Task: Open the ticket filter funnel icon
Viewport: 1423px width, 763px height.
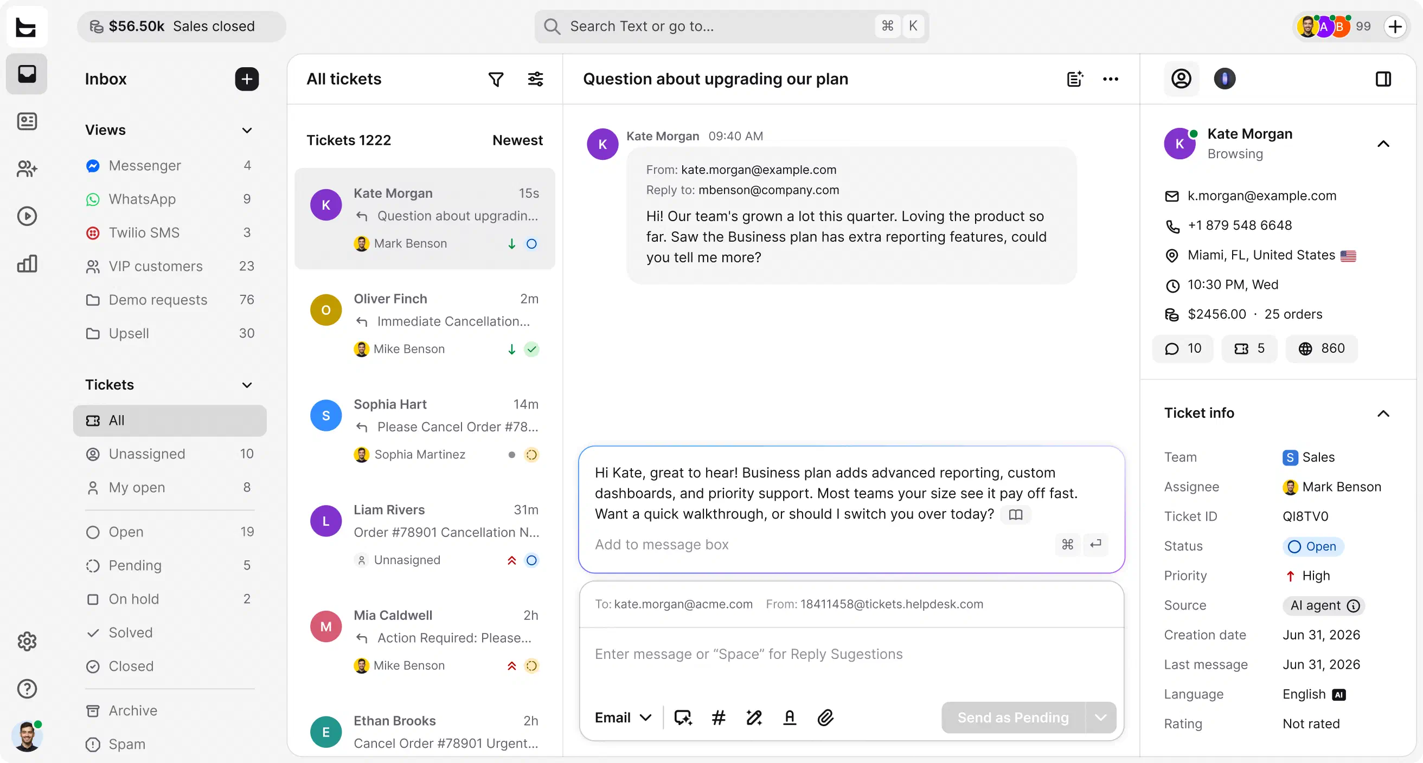Action: point(496,80)
